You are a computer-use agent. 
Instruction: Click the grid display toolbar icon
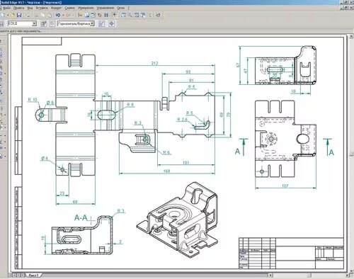point(106,15)
